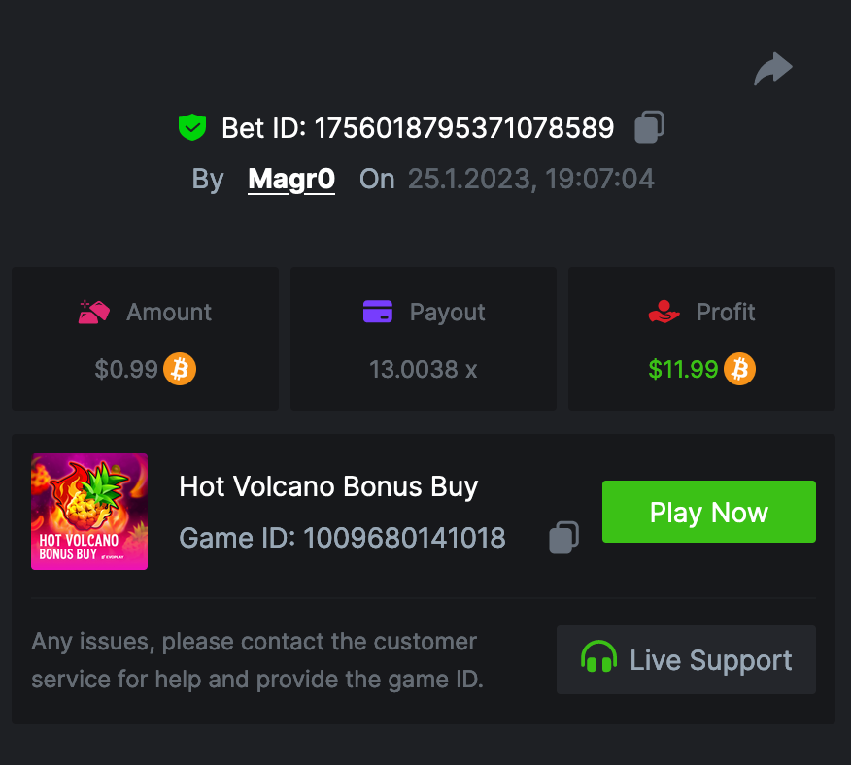Open the Magr0 user profile link

(291, 179)
